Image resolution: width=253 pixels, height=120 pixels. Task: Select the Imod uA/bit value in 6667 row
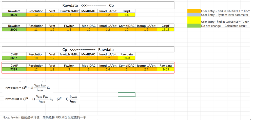click(x=108, y=58)
